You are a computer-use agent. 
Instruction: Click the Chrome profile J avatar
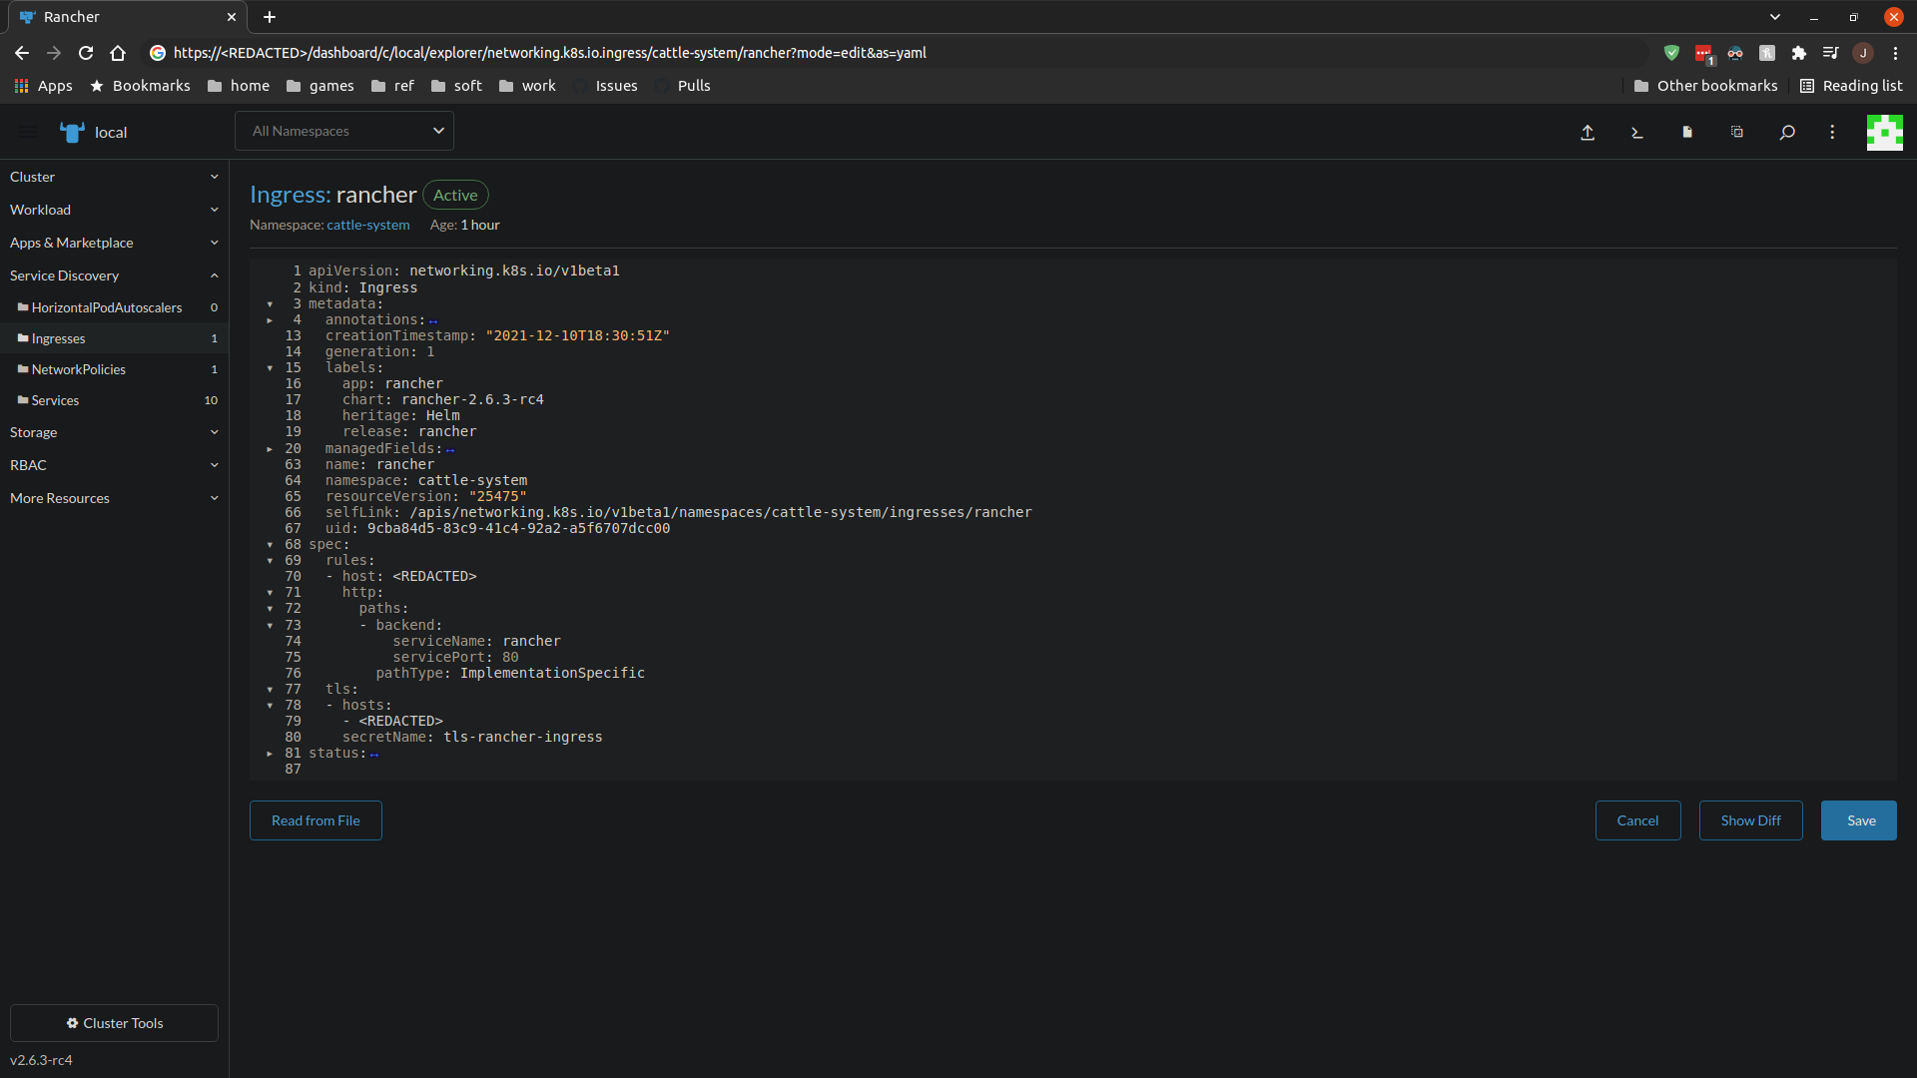[1862, 53]
